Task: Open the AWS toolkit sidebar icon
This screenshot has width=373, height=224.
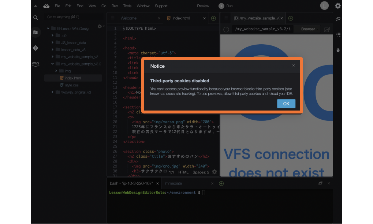Action: [x=36, y=64]
